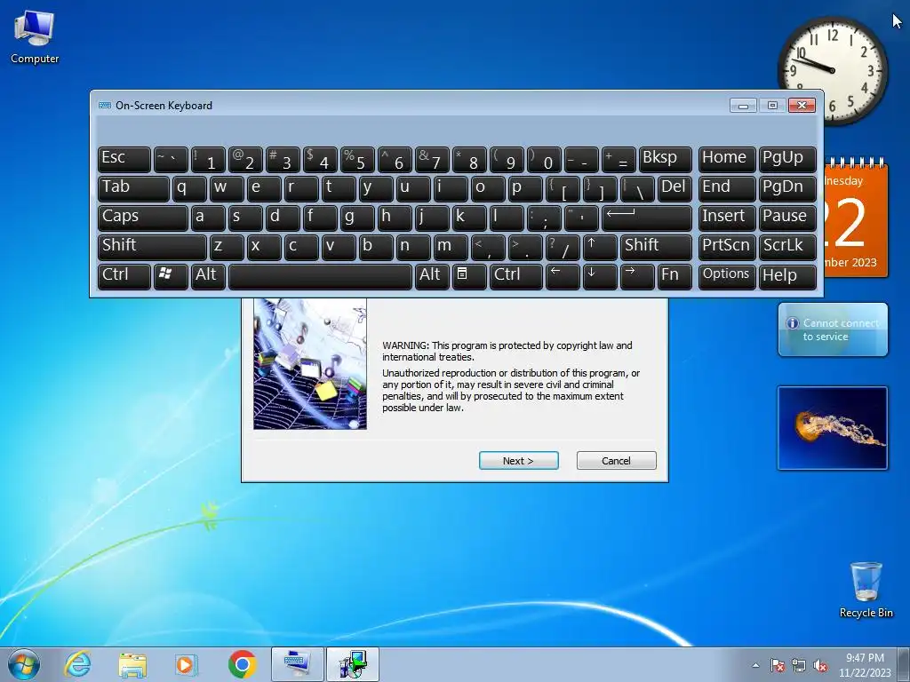Click the space bar key
The height and width of the screenshot is (682, 910).
coord(320,275)
